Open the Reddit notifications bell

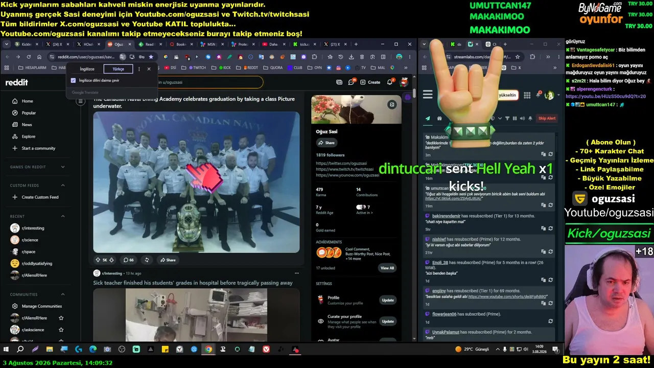click(390, 82)
